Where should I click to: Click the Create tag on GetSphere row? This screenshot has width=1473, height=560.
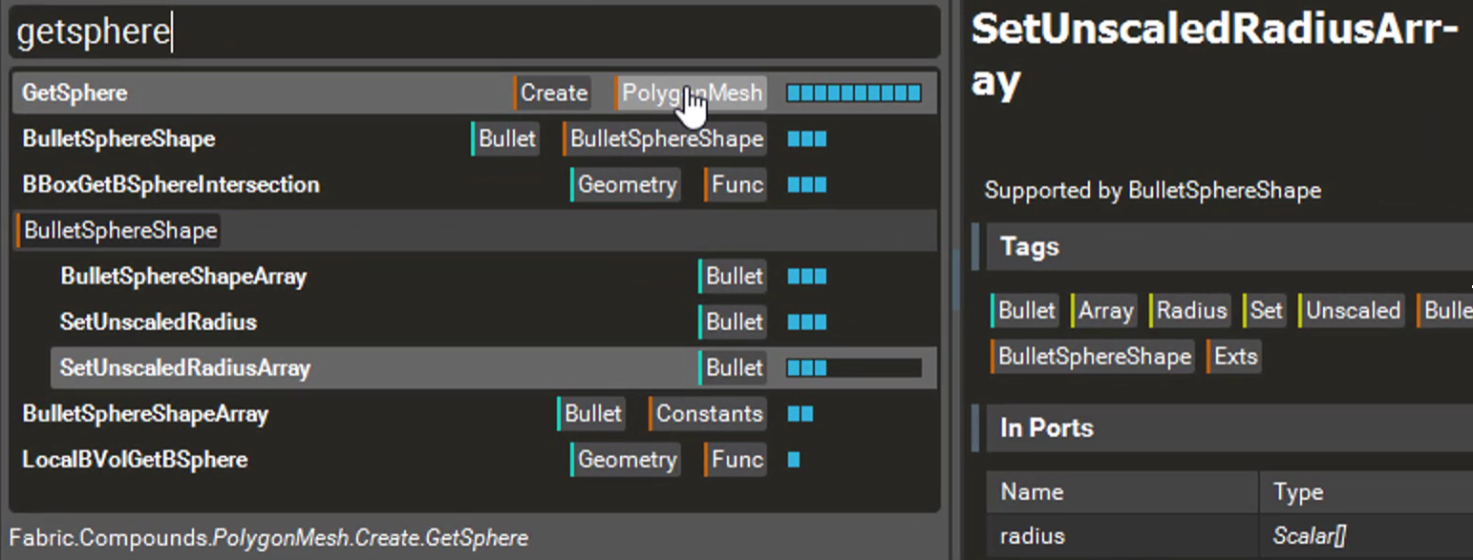click(553, 93)
